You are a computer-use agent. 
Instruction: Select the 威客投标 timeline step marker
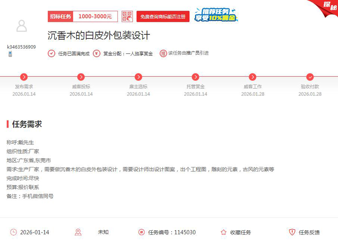[x=81, y=77]
